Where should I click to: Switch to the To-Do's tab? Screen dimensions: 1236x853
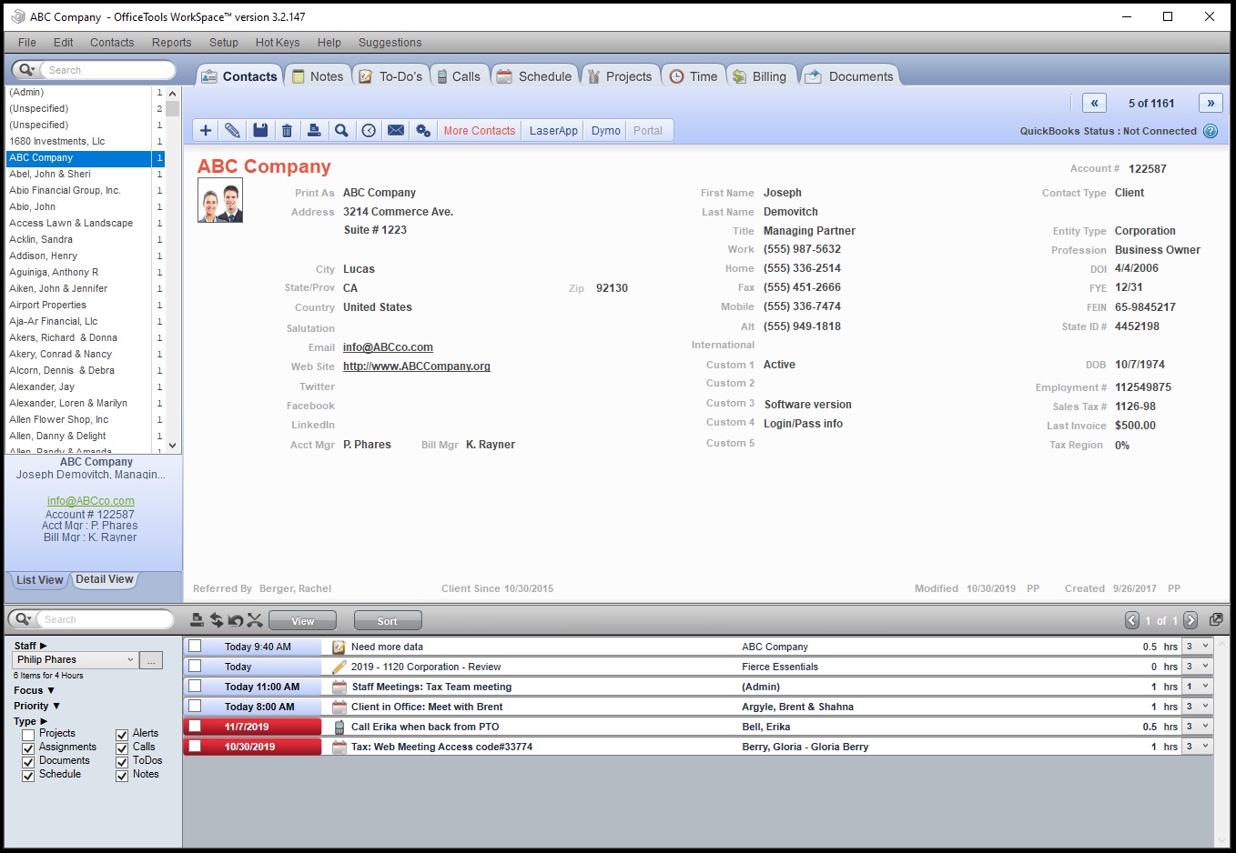(x=391, y=76)
